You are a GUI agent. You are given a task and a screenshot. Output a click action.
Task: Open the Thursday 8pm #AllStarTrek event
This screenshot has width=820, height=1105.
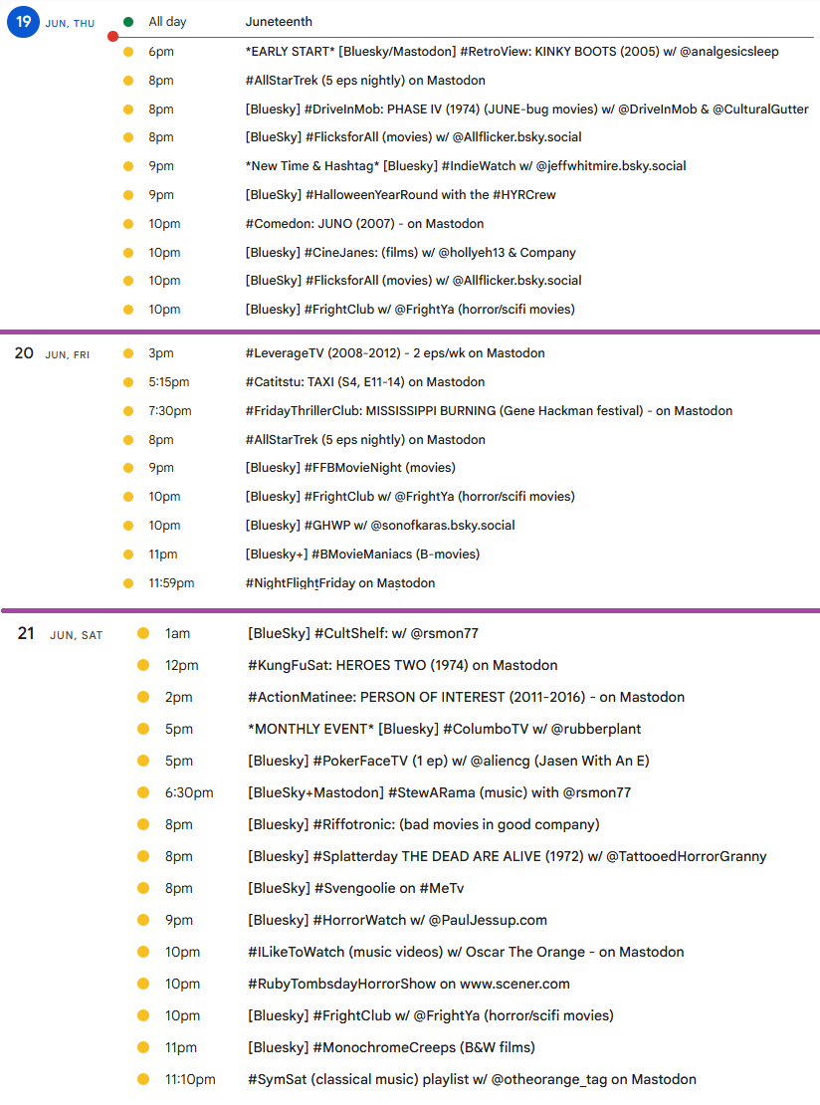point(365,81)
